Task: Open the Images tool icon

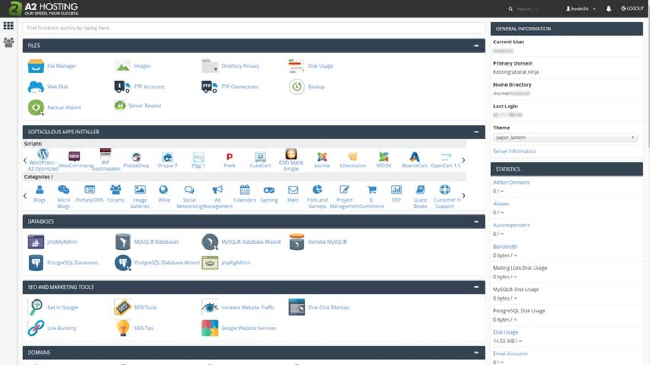Action: [x=123, y=66]
